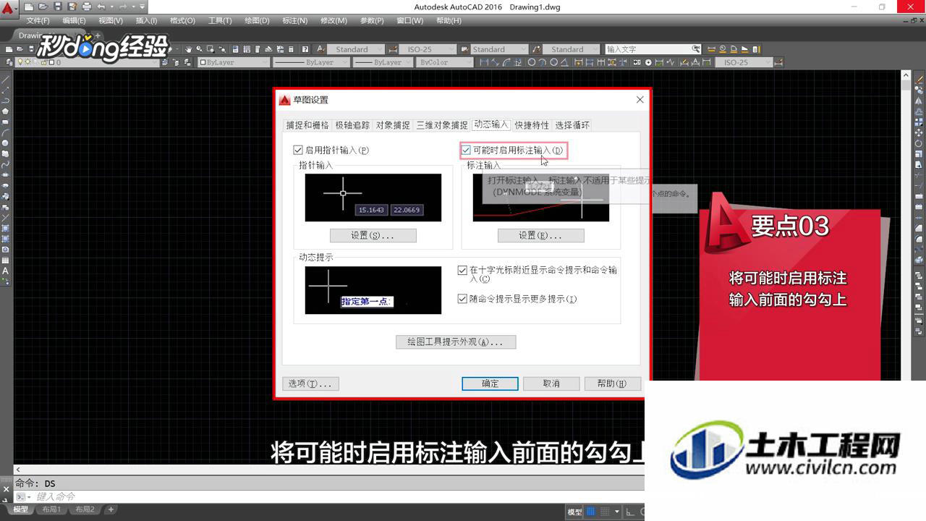Click the Center mark dimension icon

(648, 62)
